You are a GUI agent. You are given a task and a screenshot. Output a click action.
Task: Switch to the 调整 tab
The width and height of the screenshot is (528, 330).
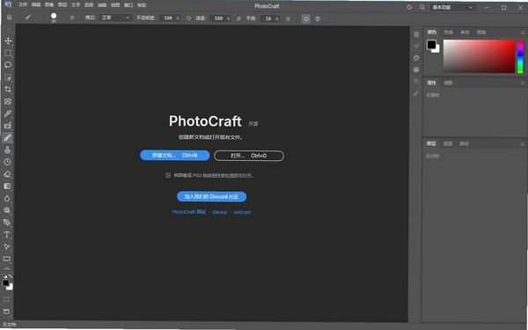coord(448,83)
